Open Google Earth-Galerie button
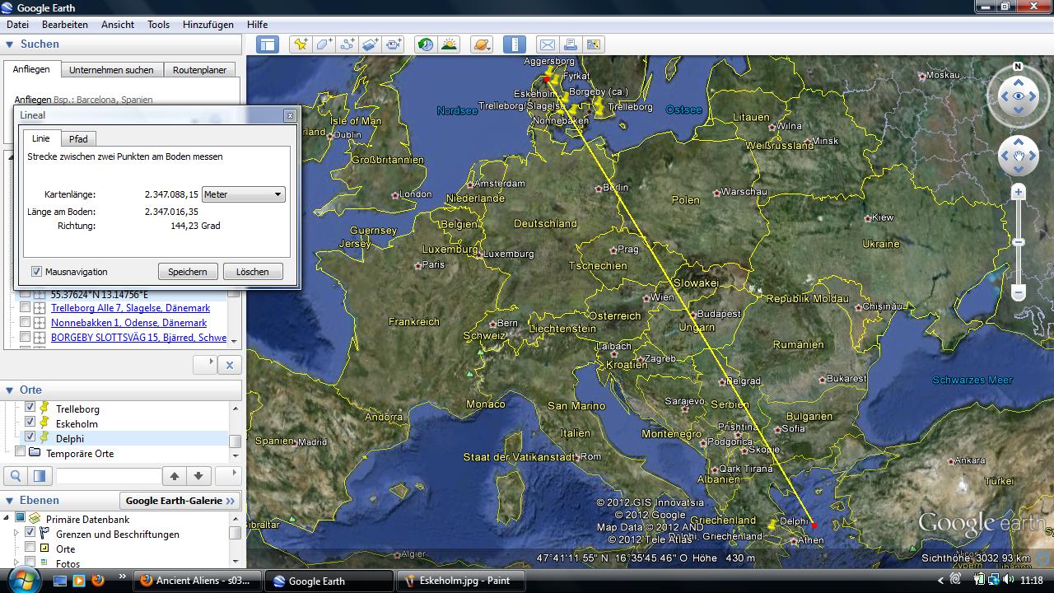Image resolution: width=1054 pixels, height=593 pixels. click(180, 501)
